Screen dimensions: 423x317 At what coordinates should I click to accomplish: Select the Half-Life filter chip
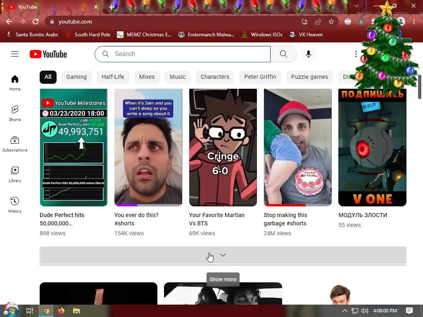coord(113,77)
